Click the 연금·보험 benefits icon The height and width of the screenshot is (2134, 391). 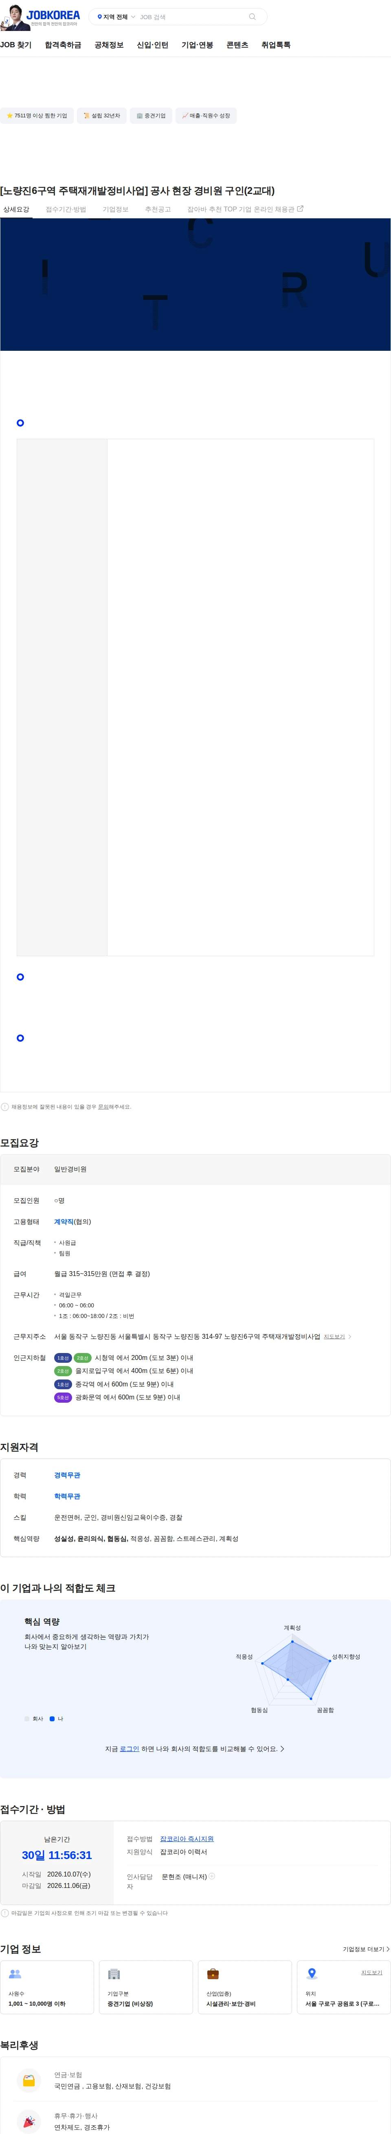click(29, 2080)
